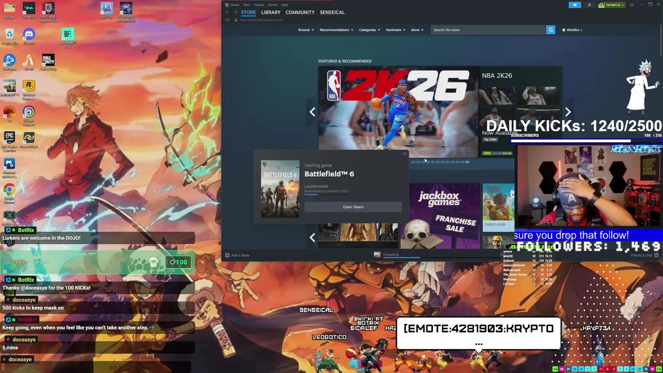Launch Ubisoft Connect from the desktop

pos(29,116)
